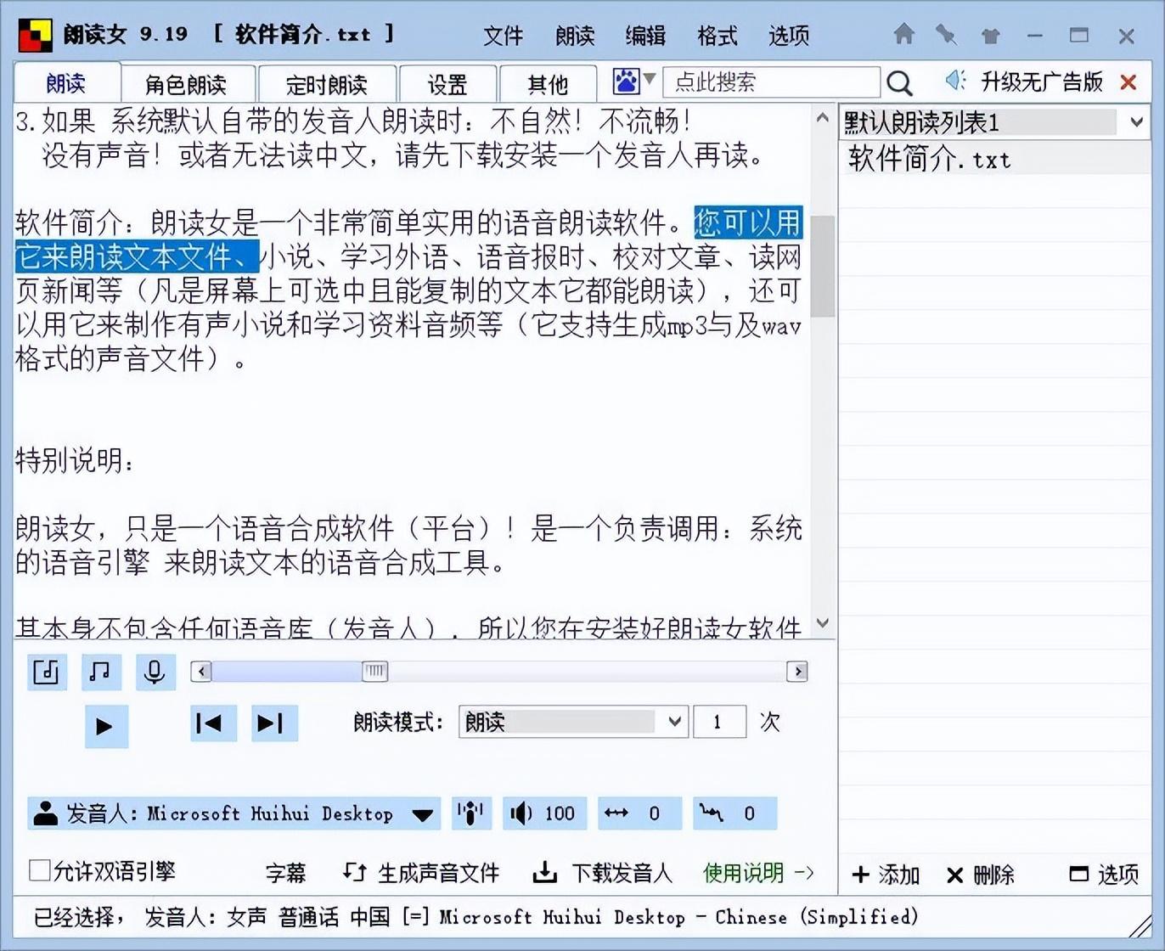
Task: Click the 字幕 button
Action: pyautogui.click(x=285, y=873)
